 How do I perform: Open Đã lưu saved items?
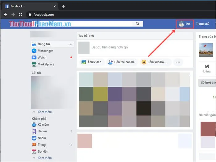pyautogui.click(x=43, y=131)
